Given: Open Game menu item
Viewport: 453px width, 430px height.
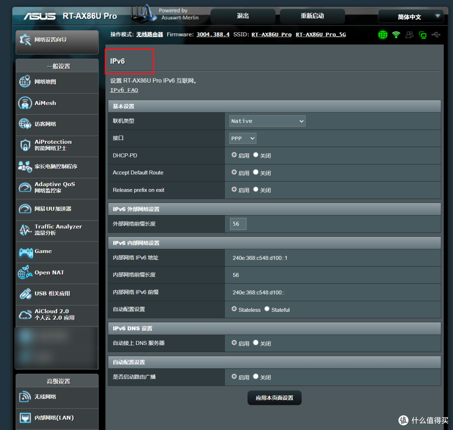Looking at the screenshot, I should (57, 251).
